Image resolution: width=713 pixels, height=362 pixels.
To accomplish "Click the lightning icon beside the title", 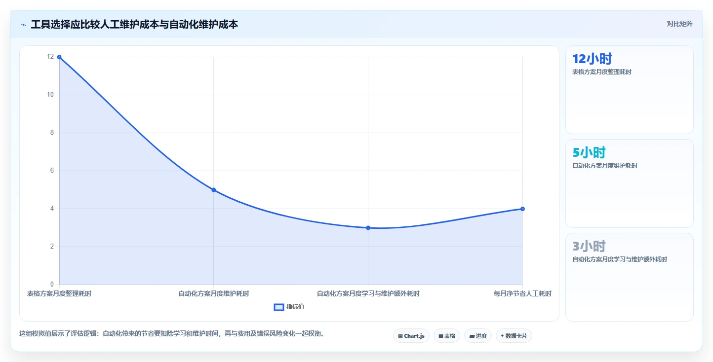I will 24,25.
